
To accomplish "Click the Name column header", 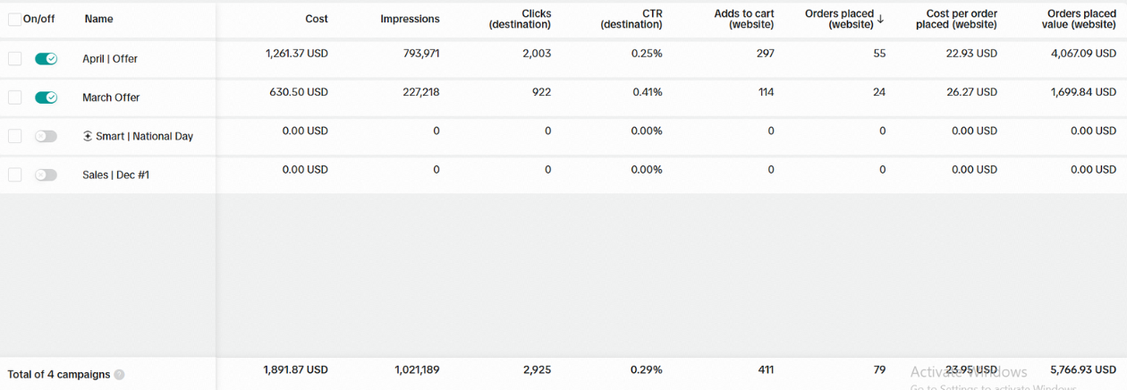I will [98, 19].
